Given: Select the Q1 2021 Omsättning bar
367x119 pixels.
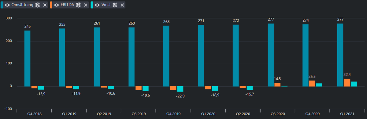Looking at the screenshot, I should 340,55.
